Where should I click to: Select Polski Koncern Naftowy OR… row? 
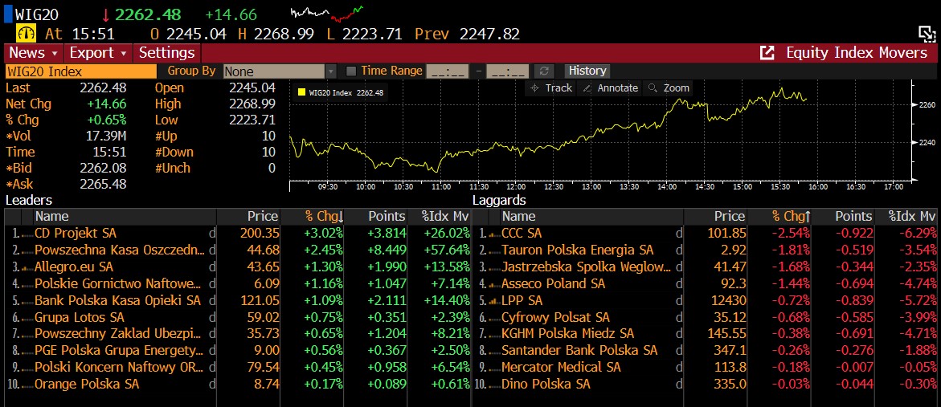[x=238, y=368]
